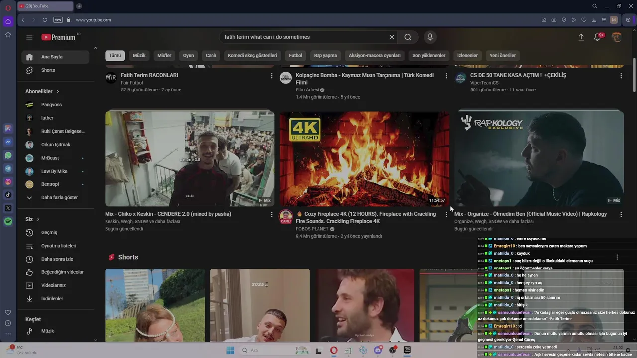Start voice search with the microphone
Viewport: 637px width, 358px height.
[430, 37]
